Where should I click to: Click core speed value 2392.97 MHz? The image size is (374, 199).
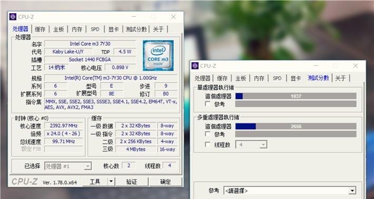(x=64, y=126)
